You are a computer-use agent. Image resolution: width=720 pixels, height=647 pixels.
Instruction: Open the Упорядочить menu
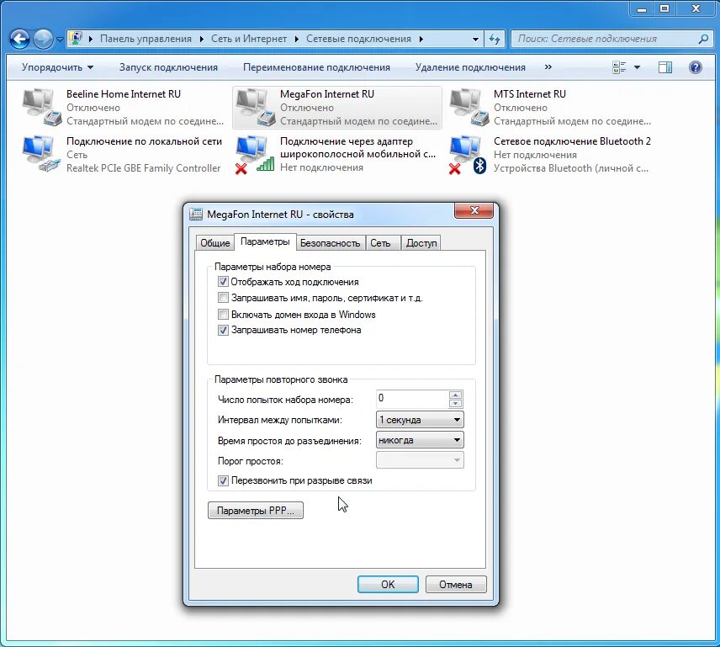tap(57, 67)
